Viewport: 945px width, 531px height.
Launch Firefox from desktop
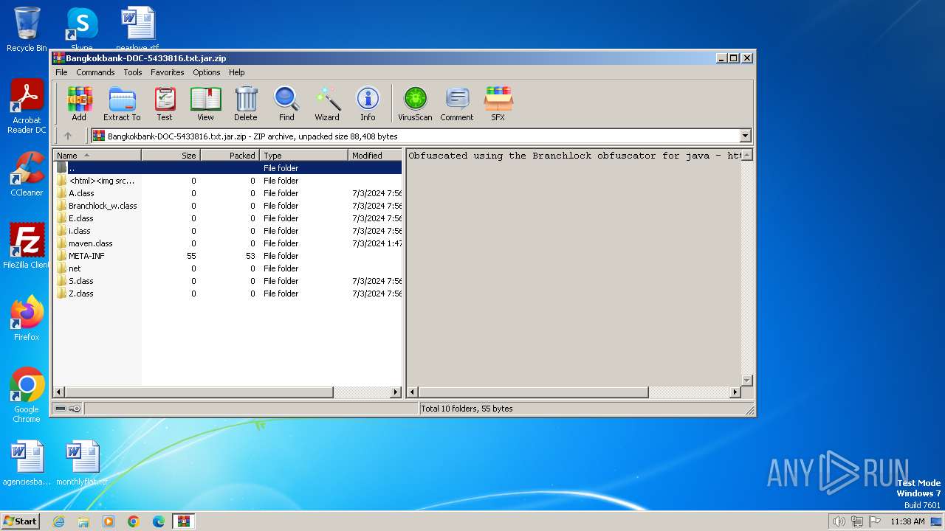pyautogui.click(x=27, y=319)
